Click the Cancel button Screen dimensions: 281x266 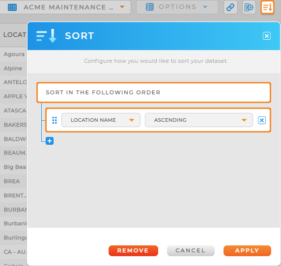coord(191,251)
